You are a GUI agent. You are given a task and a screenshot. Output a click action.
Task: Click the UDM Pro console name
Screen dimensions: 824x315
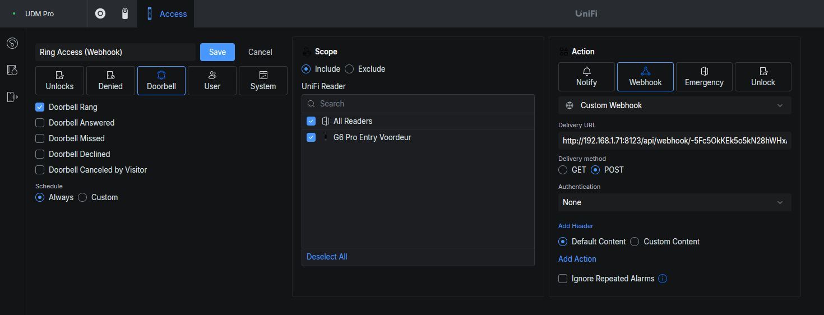point(39,13)
